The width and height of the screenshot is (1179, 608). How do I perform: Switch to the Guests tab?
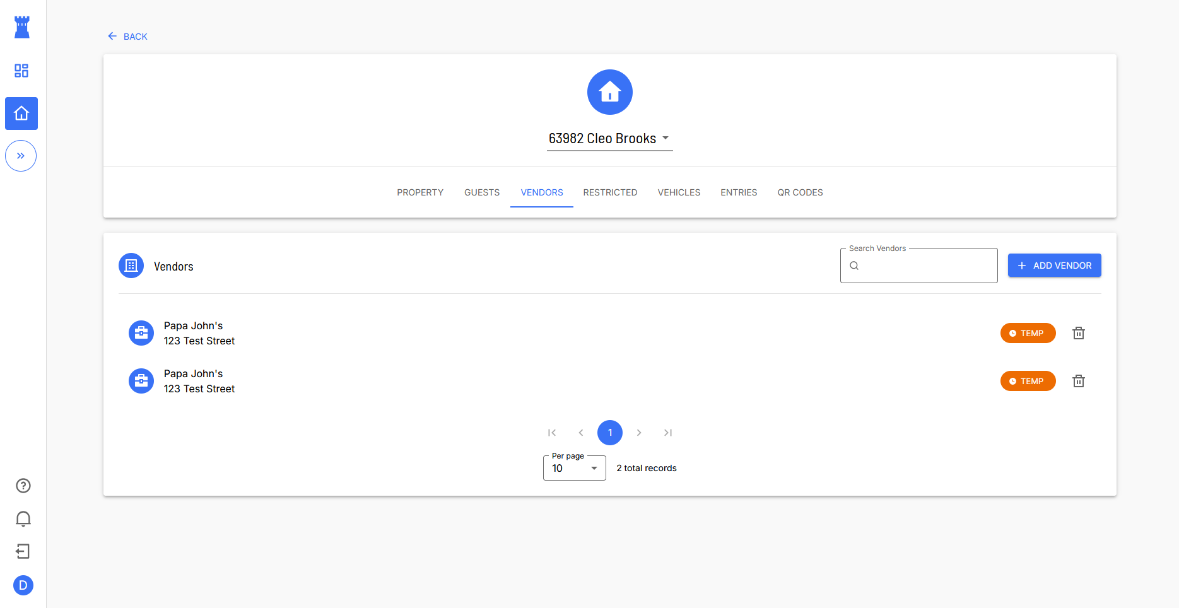482,192
